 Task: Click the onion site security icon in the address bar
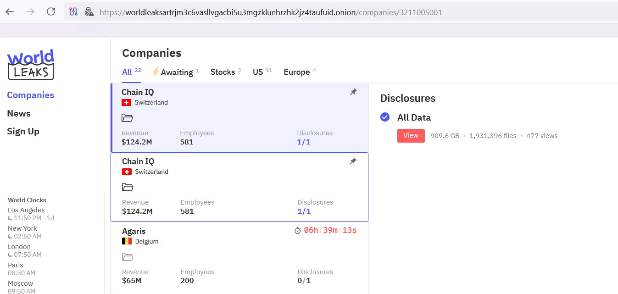click(89, 12)
